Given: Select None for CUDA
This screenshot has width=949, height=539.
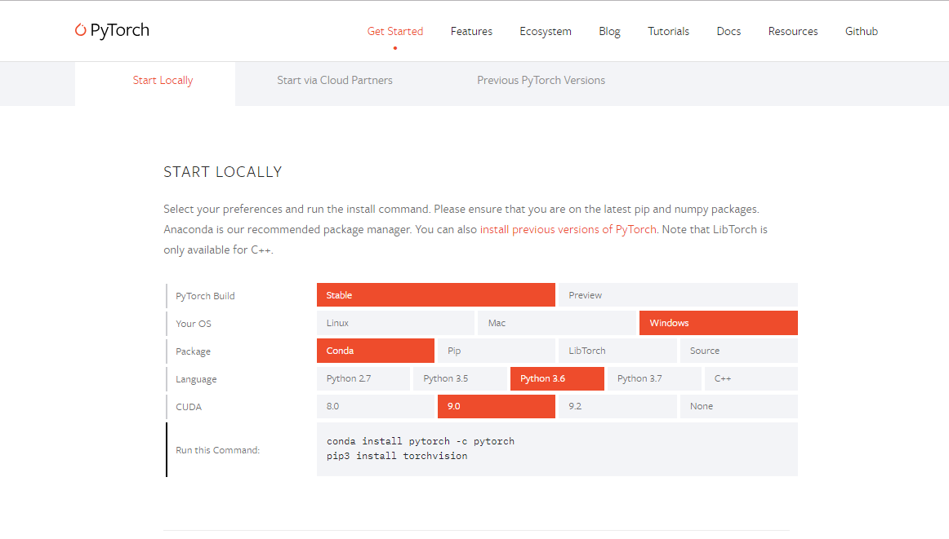Looking at the screenshot, I should (739, 406).
